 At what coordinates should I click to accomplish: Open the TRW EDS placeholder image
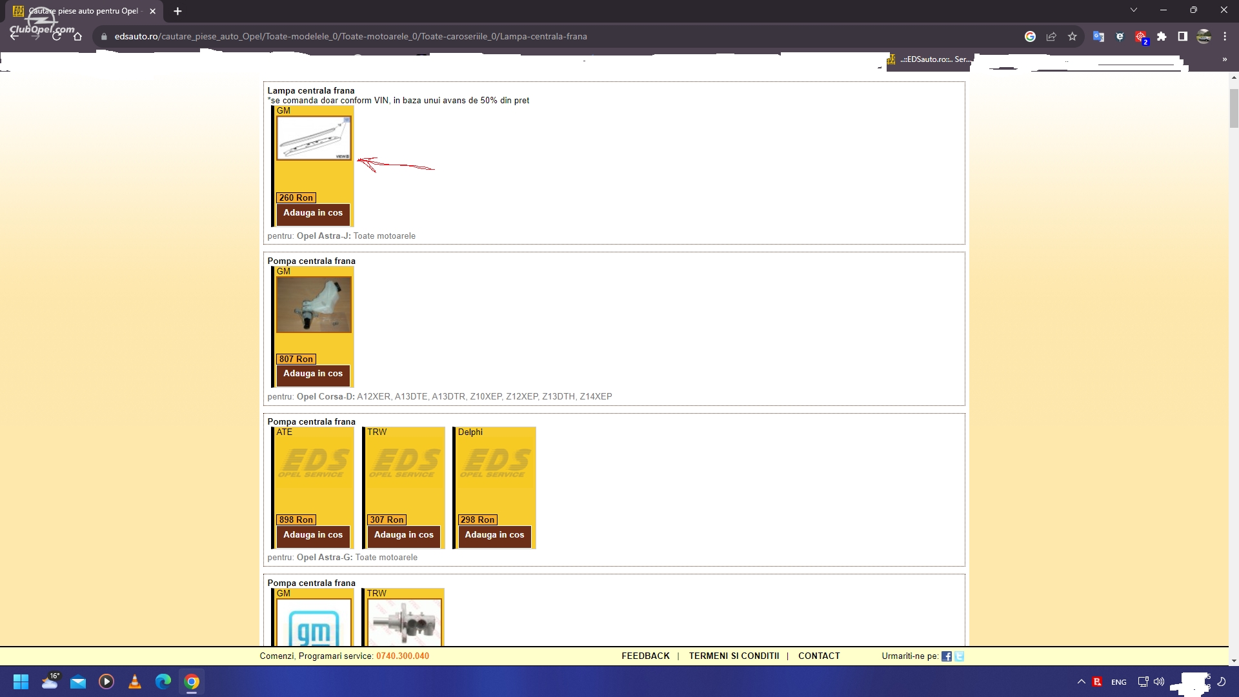pos(405,463)
